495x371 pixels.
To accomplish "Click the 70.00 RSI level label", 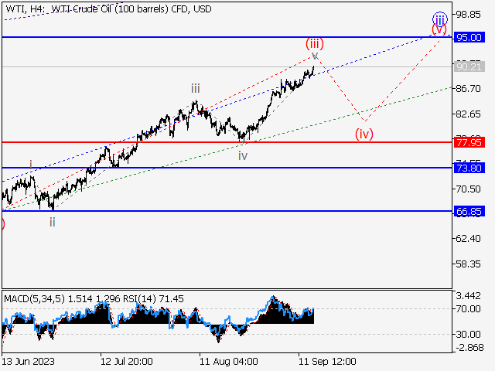I will tap(468, 309).
